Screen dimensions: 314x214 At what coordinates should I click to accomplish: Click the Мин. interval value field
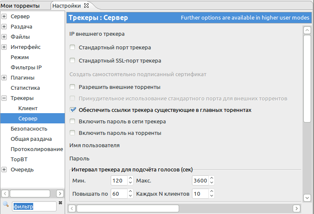point(119,180)
